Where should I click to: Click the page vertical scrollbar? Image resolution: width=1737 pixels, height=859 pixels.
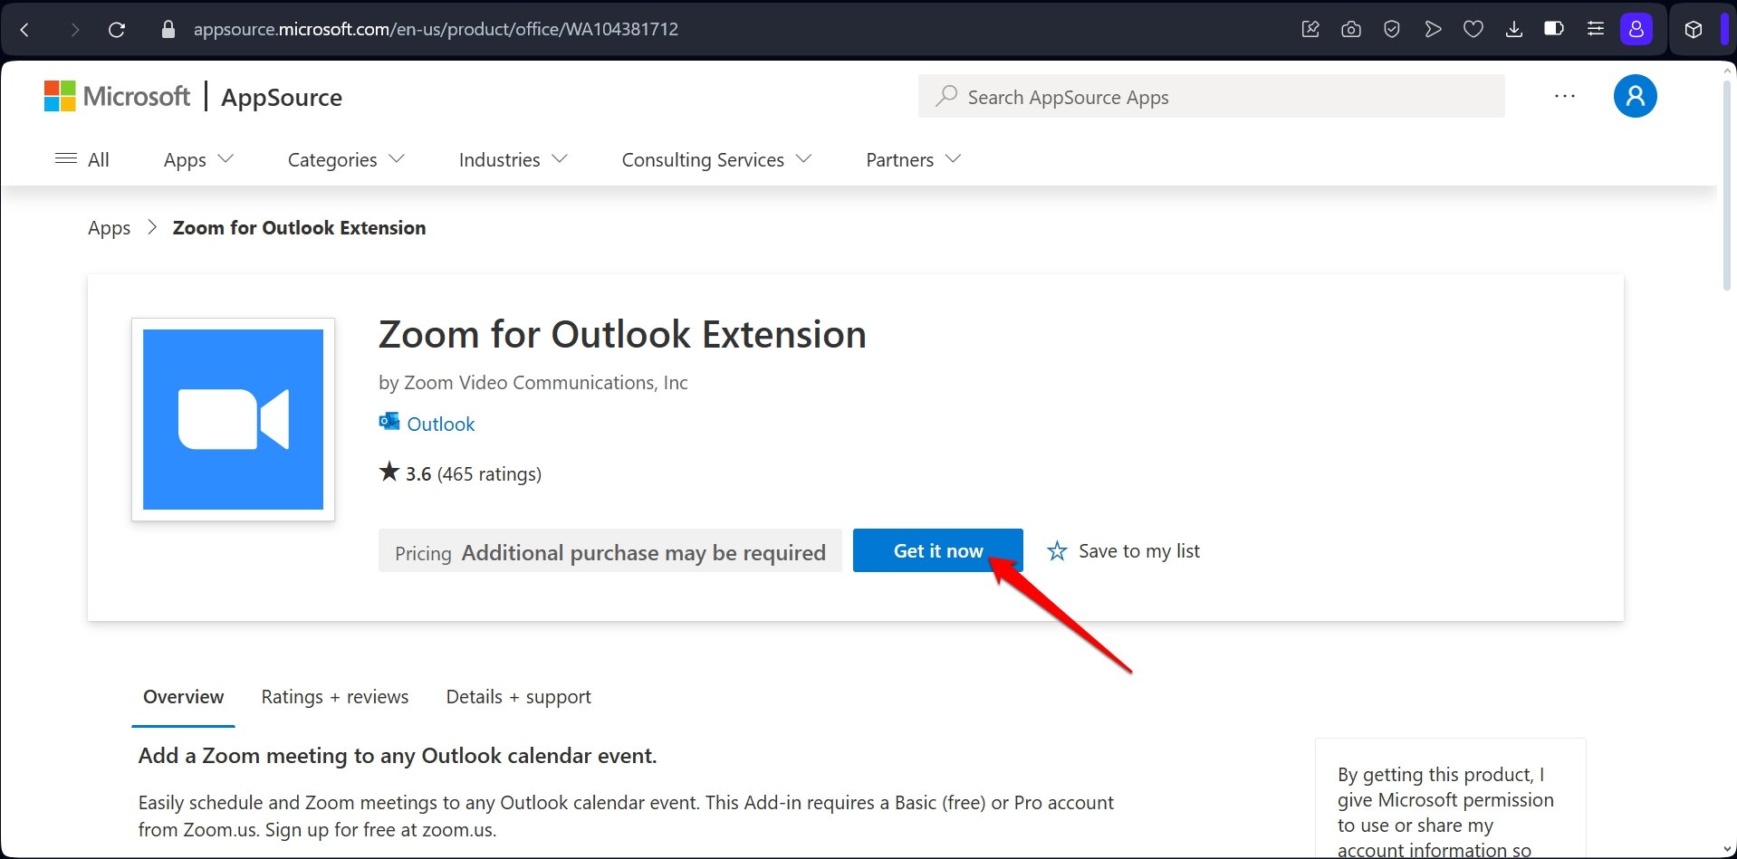(x=1727, y=184)
